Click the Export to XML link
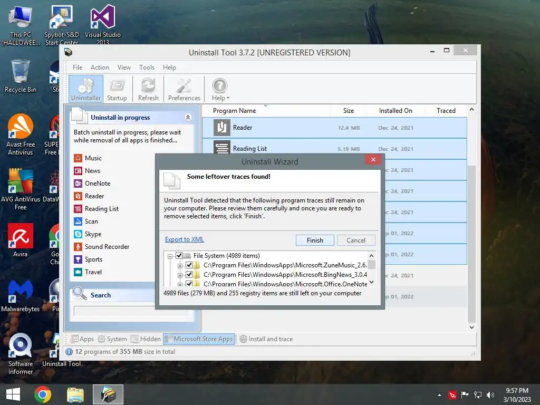The image size is (540, 405). 184,239
